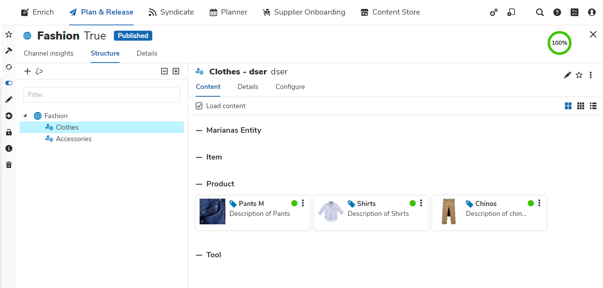Open the Planner menu
Image resolution: width=603 pixels, height=288 pixels.
tap(228, 12)
